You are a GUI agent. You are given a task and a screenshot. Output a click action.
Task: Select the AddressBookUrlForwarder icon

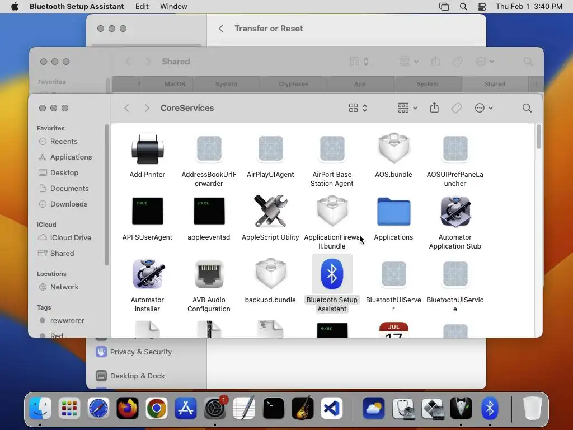(209, 149)
